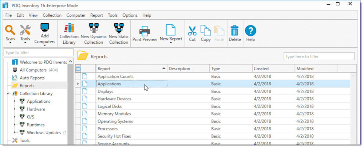Open the New Report dropdown arrow
The width and height of the screenshot is (364, 148).
click(171, 43)
